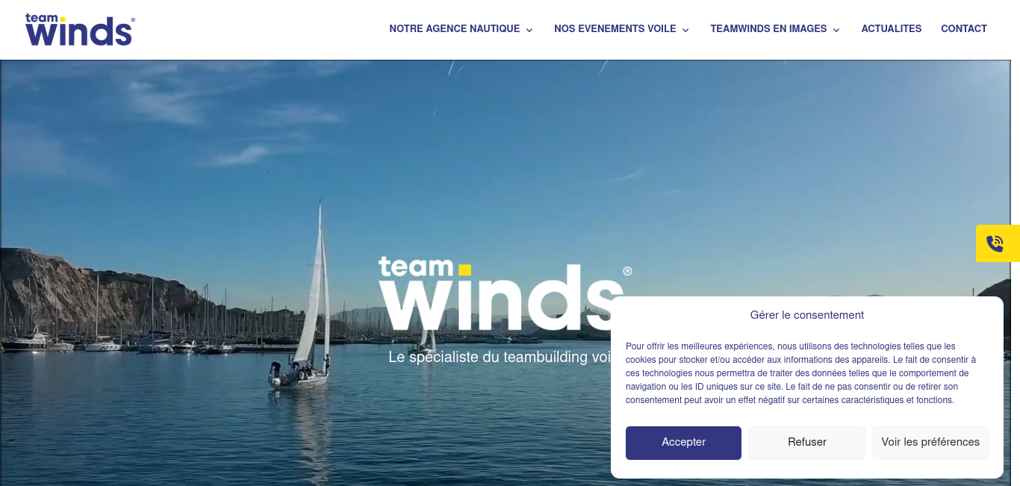Expand chevron next to NOS EVENEMENTS VOILE
1020x486 pixels.
(x=685, y=30)
